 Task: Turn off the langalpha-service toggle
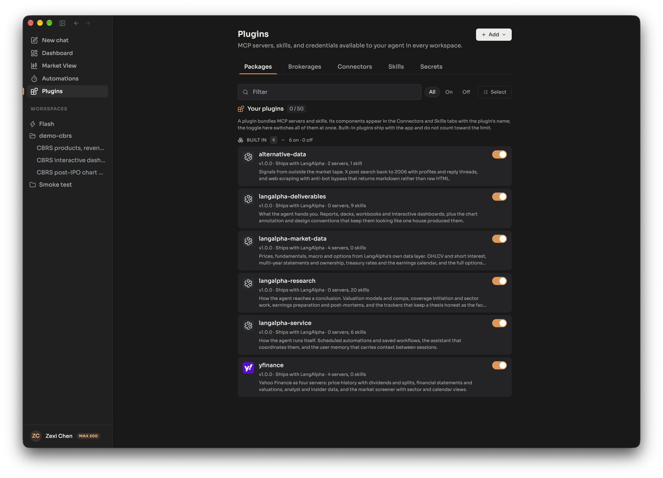pyautogui.click(x=499, y=323)
